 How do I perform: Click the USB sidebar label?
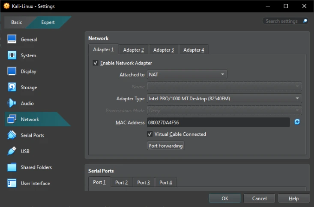25,152
